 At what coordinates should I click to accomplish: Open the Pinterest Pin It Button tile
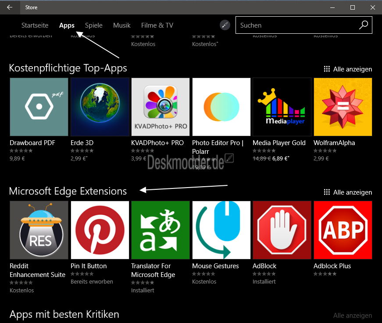tap(100, 230)
